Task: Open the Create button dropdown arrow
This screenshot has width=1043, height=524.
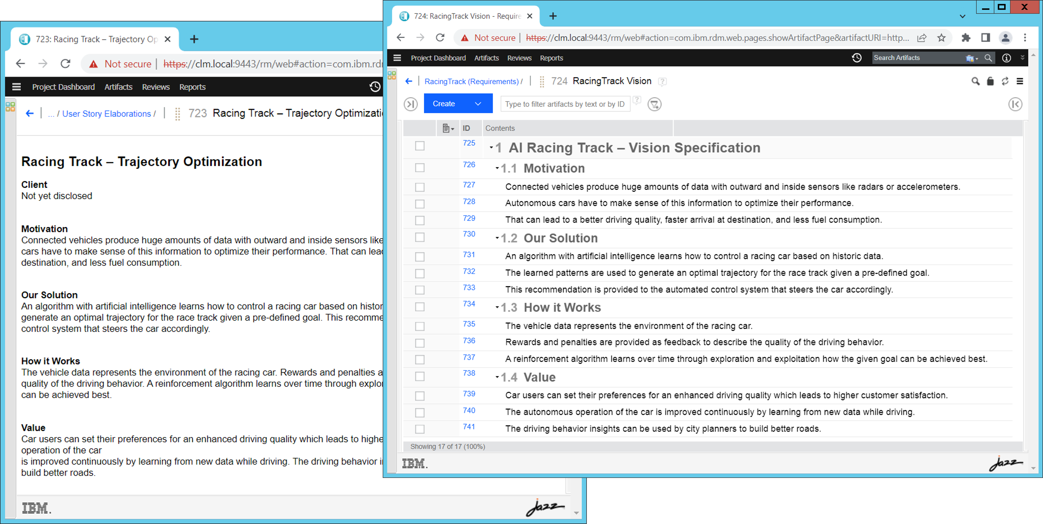Action: click(x=478, y=104)
